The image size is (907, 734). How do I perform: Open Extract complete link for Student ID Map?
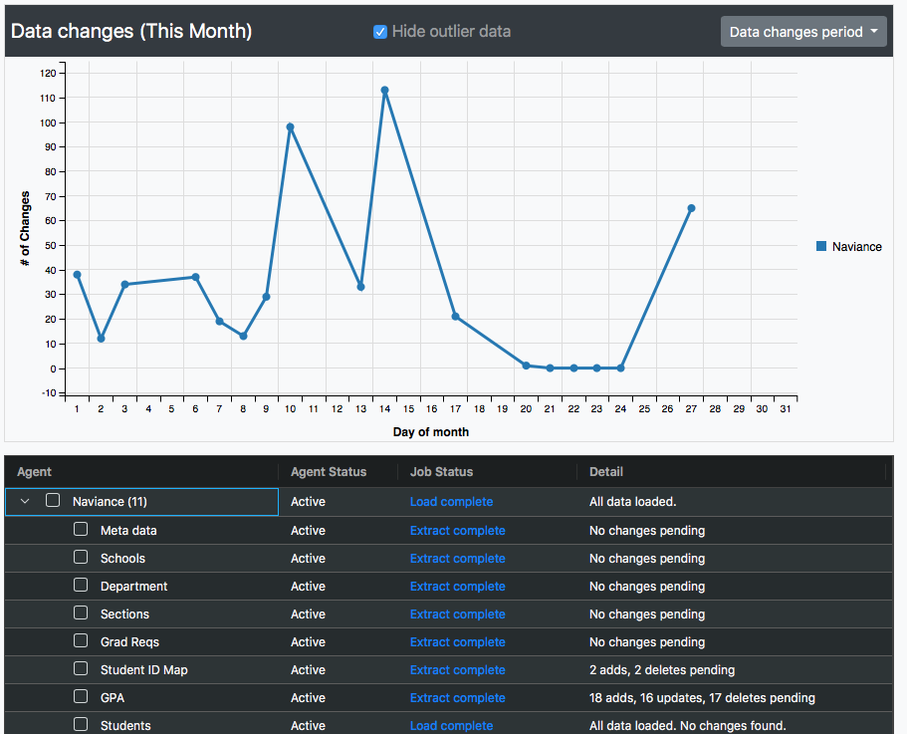pos(457,669)
